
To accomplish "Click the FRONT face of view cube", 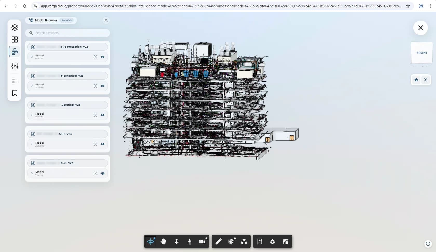I will tap(422, 53).
